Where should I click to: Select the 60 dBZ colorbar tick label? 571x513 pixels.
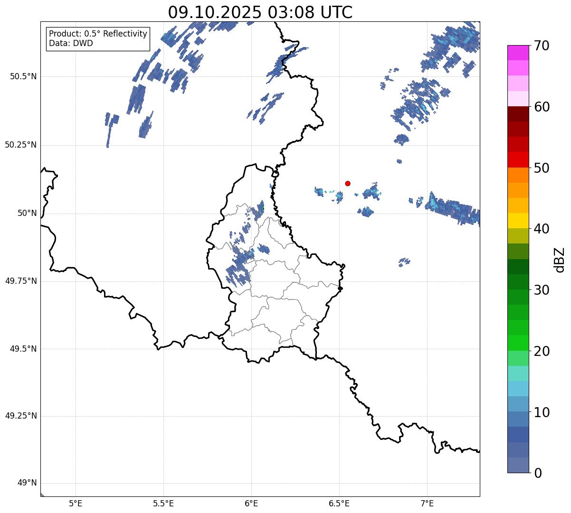[542, 107]
